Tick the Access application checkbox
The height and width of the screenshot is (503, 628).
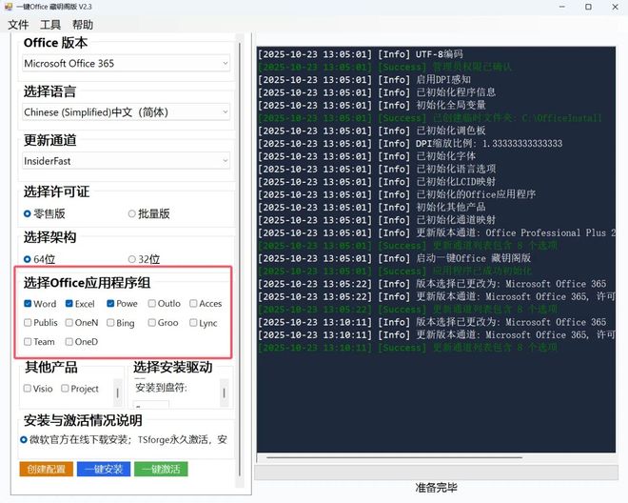click(193, 304)
